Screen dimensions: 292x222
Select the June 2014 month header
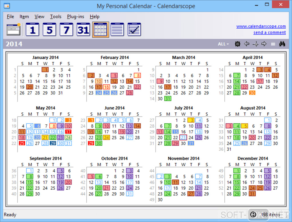(115, 108)
